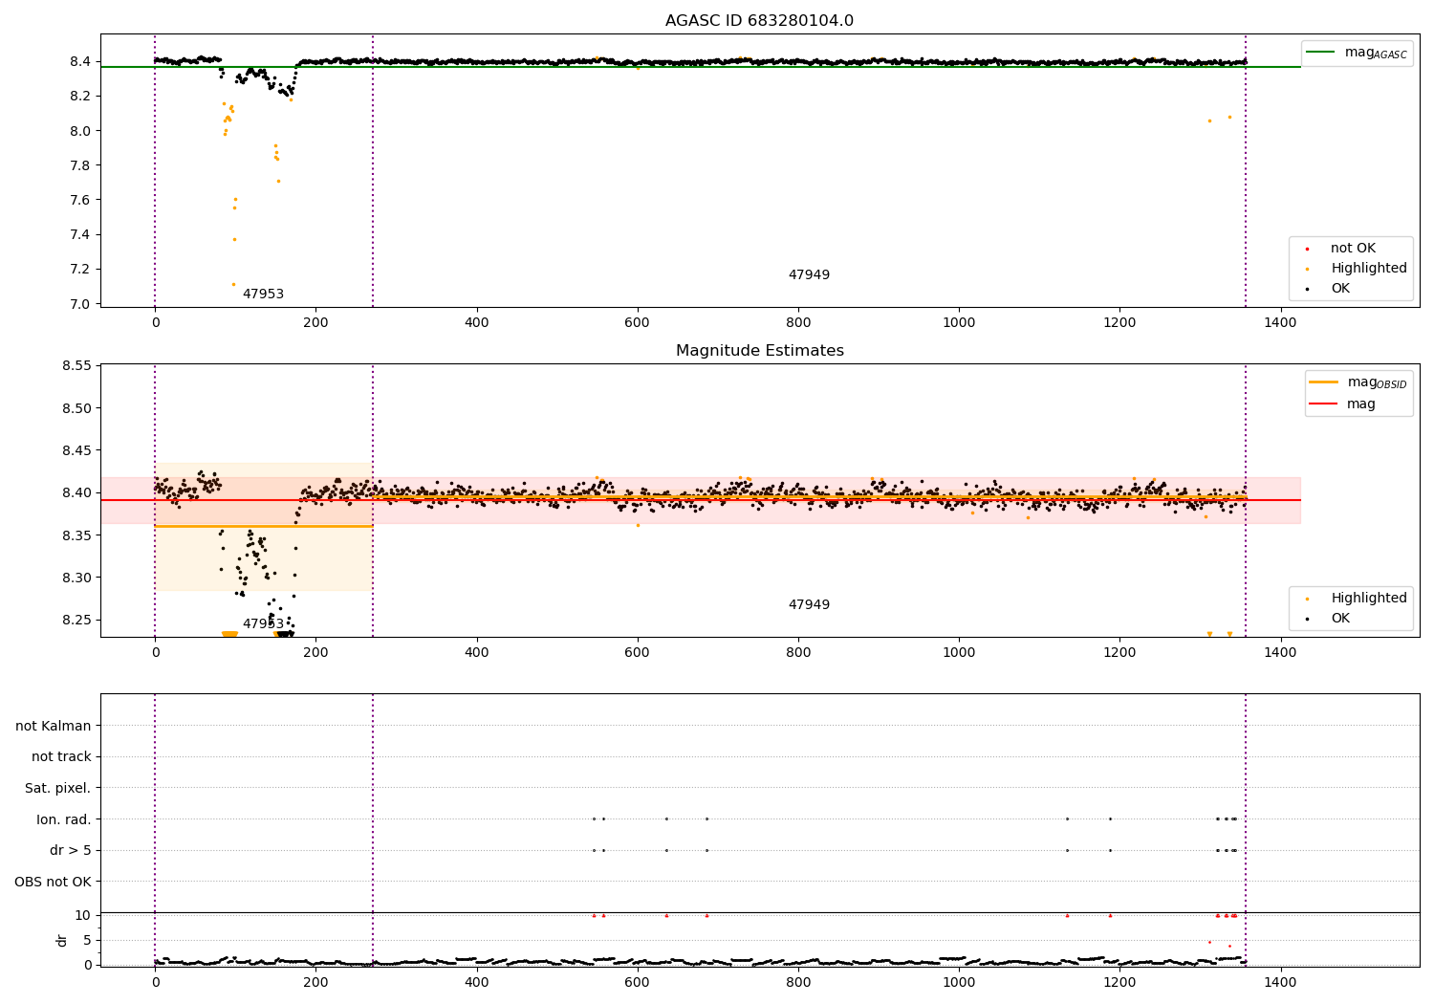Click the 8.25 y-tick label
The height and width of the screenshot is (1004, 1434).
point(76,621)
